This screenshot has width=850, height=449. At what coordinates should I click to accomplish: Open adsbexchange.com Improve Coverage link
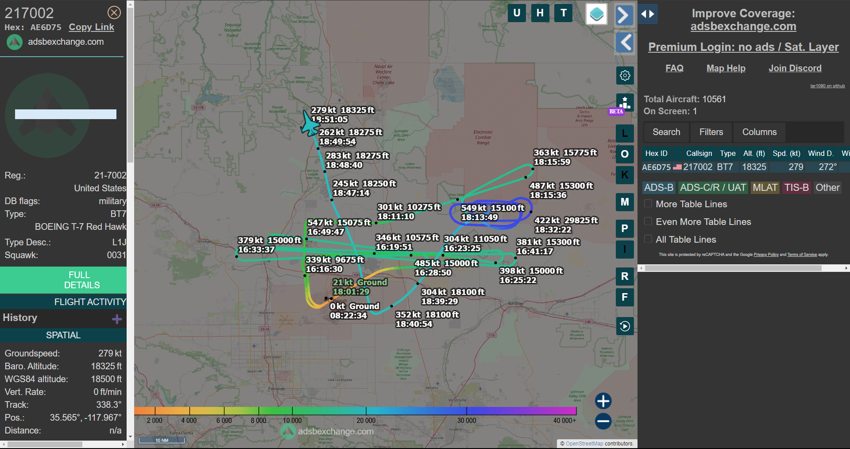743,26
